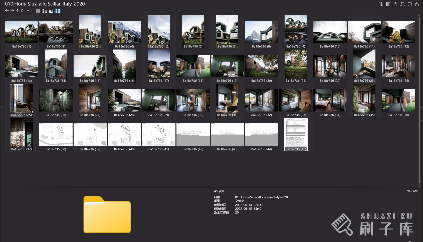The height and width of the screenshot is (242, 423).
Task: Click the add new folder icon
Action: point(402,4)
